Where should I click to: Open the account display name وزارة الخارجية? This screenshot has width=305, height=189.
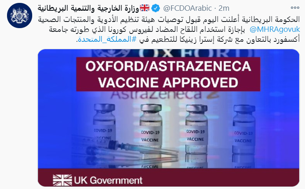[x=88, y=8]
